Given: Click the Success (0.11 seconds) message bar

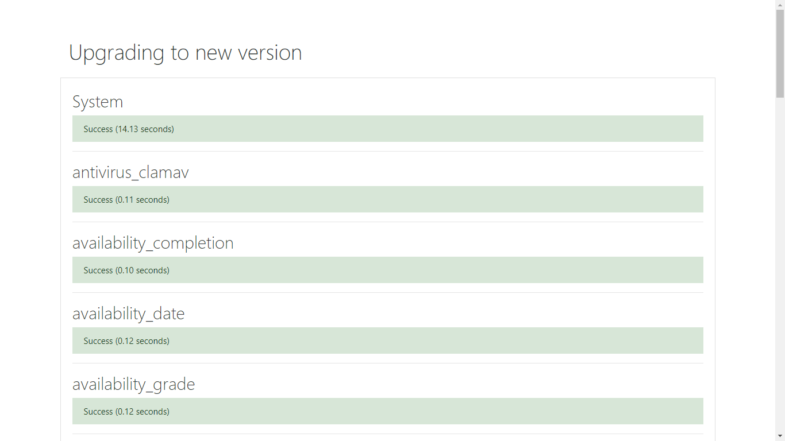Looking at the screenshot, I should coord(387,199).
